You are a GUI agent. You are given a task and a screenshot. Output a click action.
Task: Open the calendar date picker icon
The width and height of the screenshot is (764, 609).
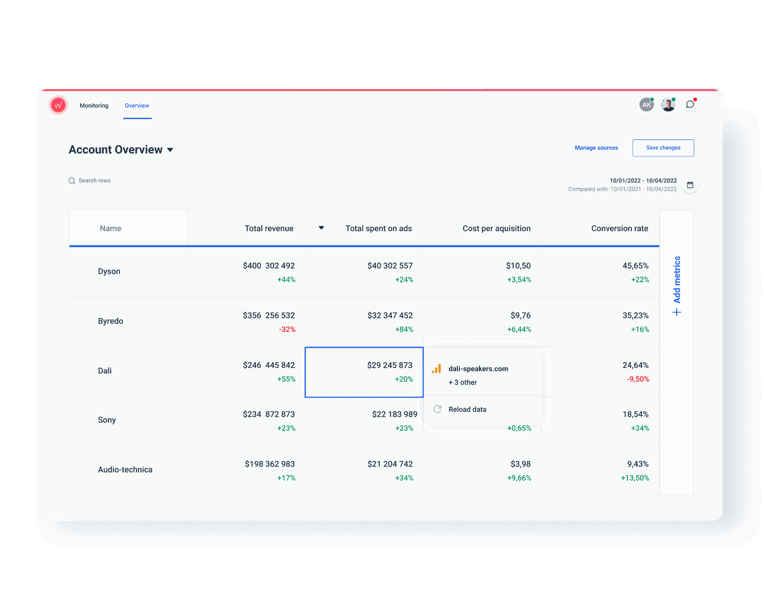[x=690, y=185]
